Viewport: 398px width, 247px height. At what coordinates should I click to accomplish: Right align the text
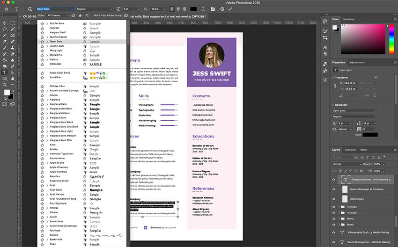(x=184, y=9)
